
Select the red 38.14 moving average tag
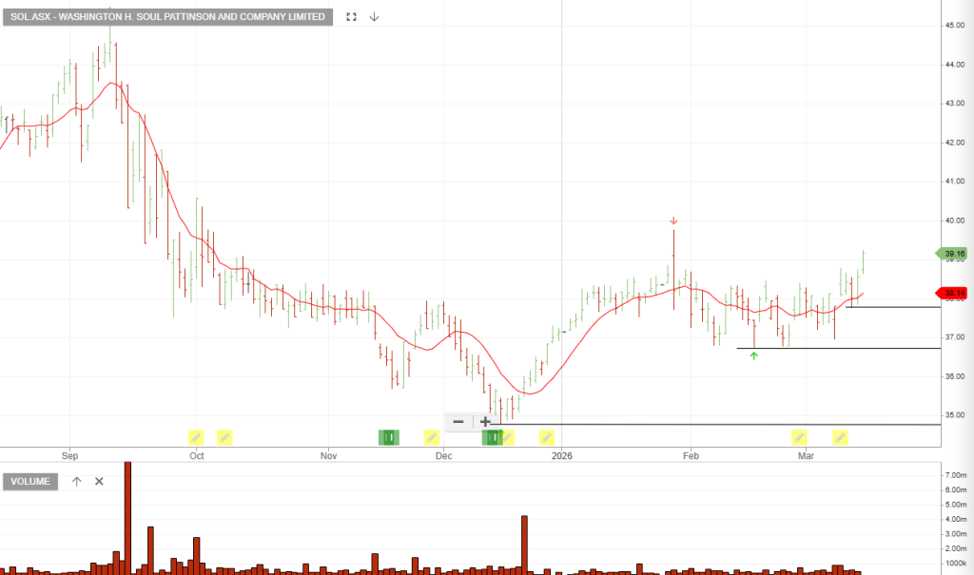coord(952,294)
